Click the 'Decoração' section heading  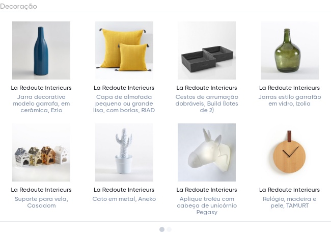coord(18,6)
